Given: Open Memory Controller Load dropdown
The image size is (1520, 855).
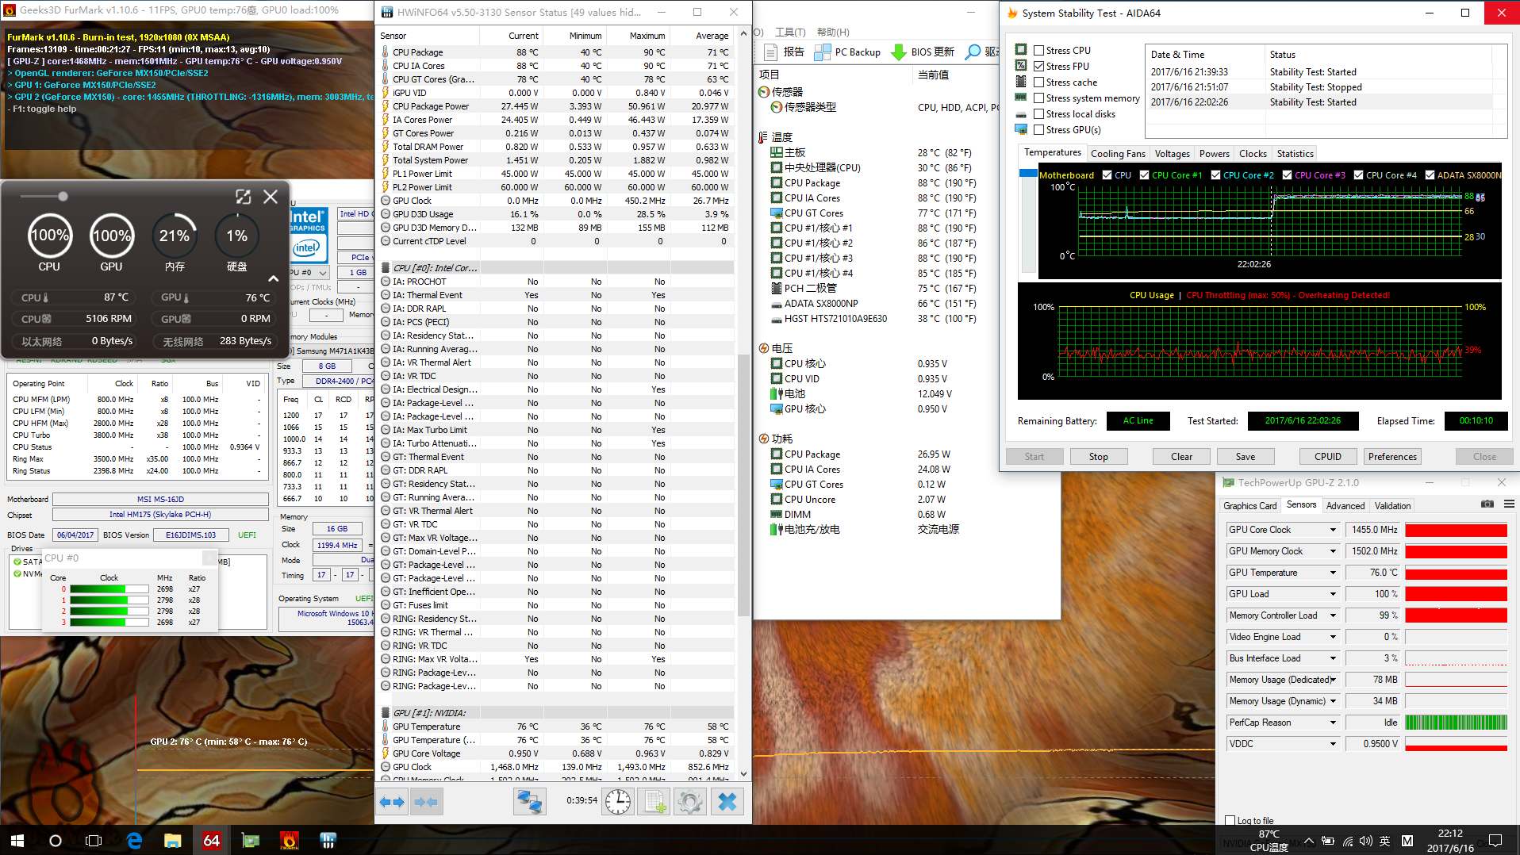Looking at the screenshot, I should (x=1333, y=615).
